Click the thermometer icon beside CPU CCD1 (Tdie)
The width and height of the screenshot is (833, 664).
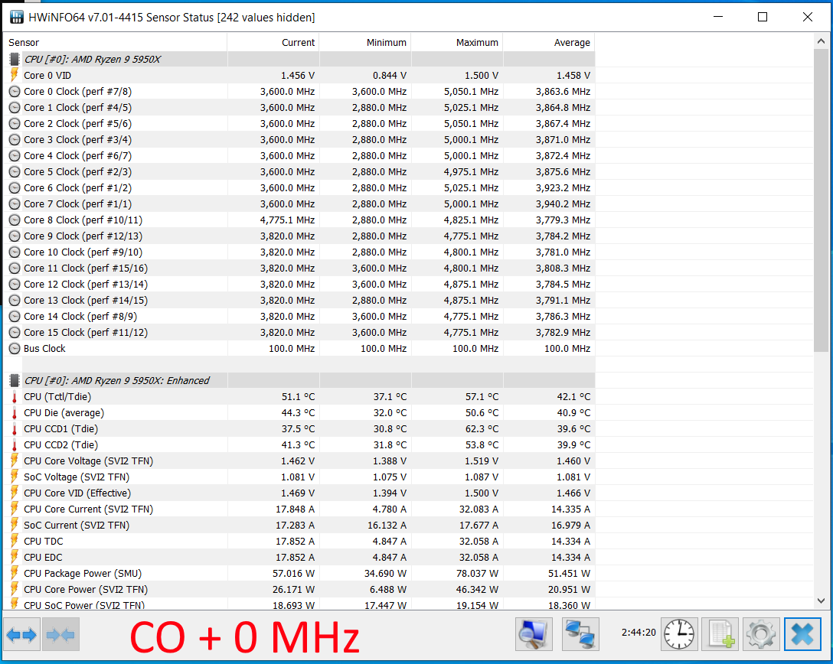click(x=15, y=428)
